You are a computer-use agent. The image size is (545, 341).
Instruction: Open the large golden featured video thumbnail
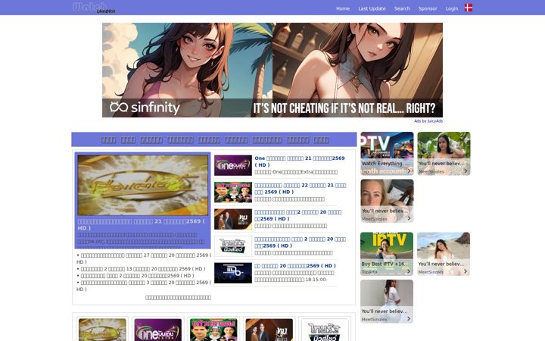point(143,185)
